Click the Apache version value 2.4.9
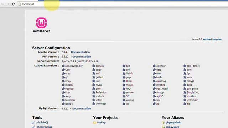Viewport: 228px width, 128px height. (x=64, y=52)
